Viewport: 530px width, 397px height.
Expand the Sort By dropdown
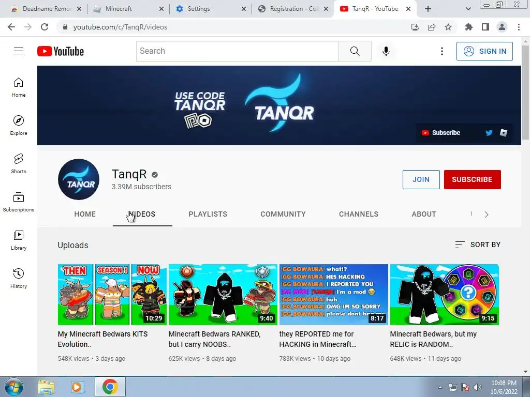[x=478, y=245]
